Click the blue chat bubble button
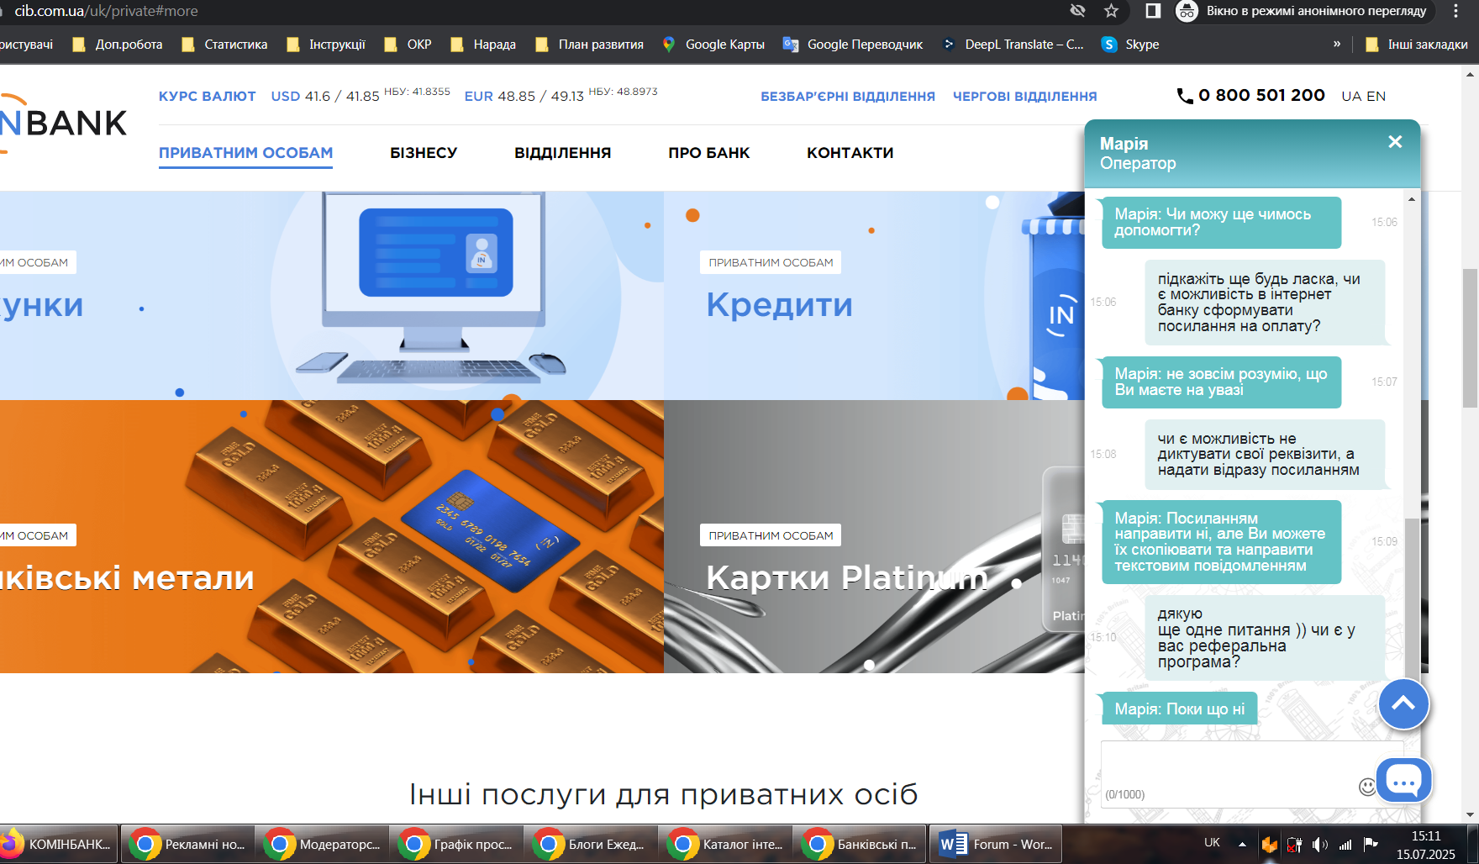Viewport: 1479px width, 864px height. [x=1403, y=781]
